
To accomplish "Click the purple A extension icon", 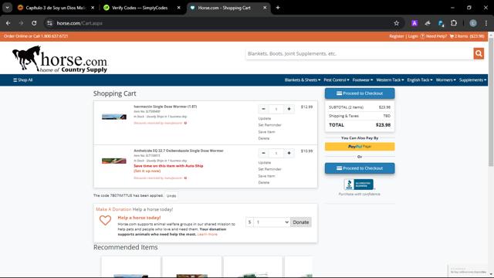I will coord(414,23).
